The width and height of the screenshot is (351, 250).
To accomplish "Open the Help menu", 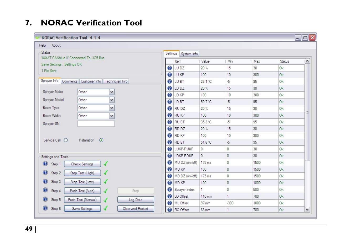I will click(43, 45).
